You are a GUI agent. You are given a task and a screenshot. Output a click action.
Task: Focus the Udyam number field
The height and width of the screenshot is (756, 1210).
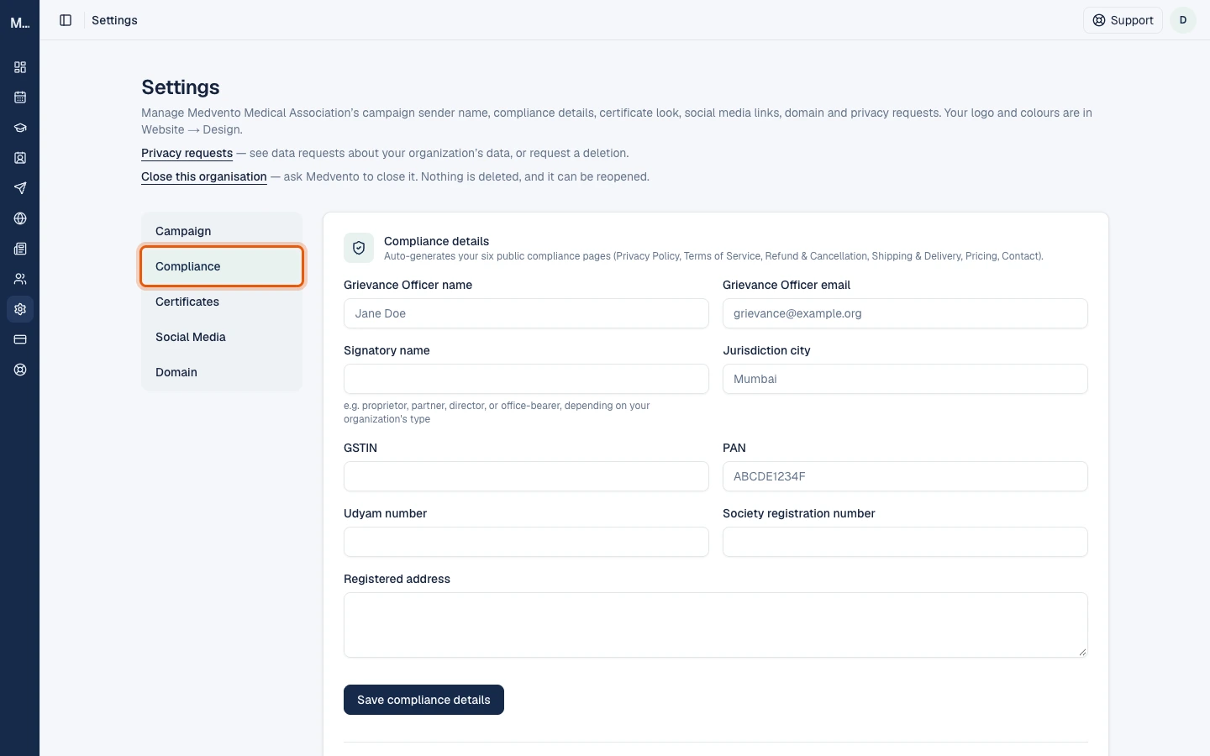pyautogui.click(x=526, y=542)
